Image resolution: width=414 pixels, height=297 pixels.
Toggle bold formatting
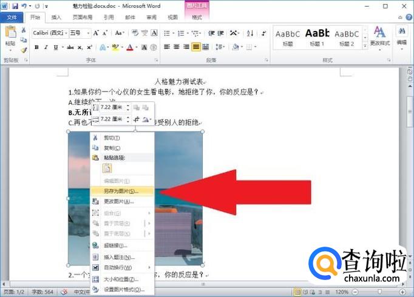click(36, 47)
